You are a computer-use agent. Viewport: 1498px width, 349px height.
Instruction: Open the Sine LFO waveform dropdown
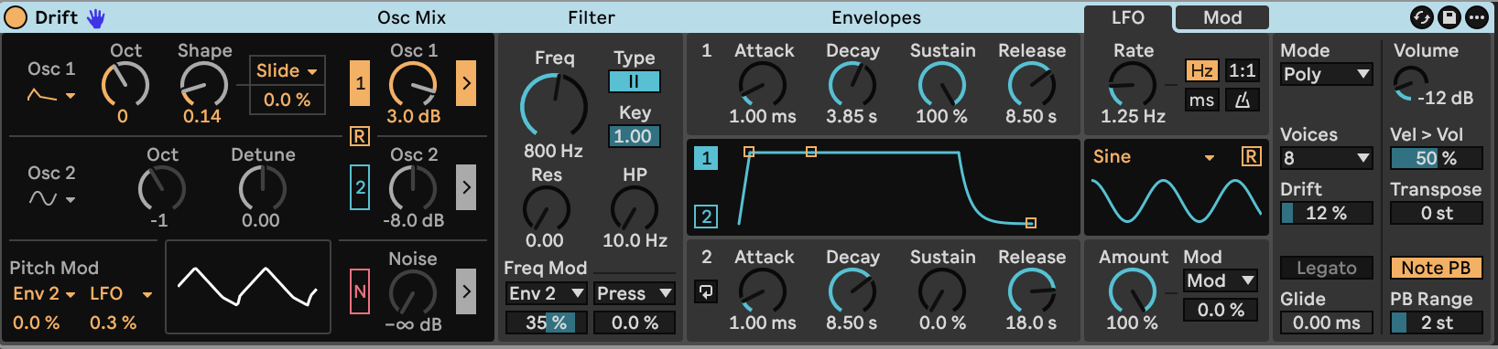[1154, 157]
